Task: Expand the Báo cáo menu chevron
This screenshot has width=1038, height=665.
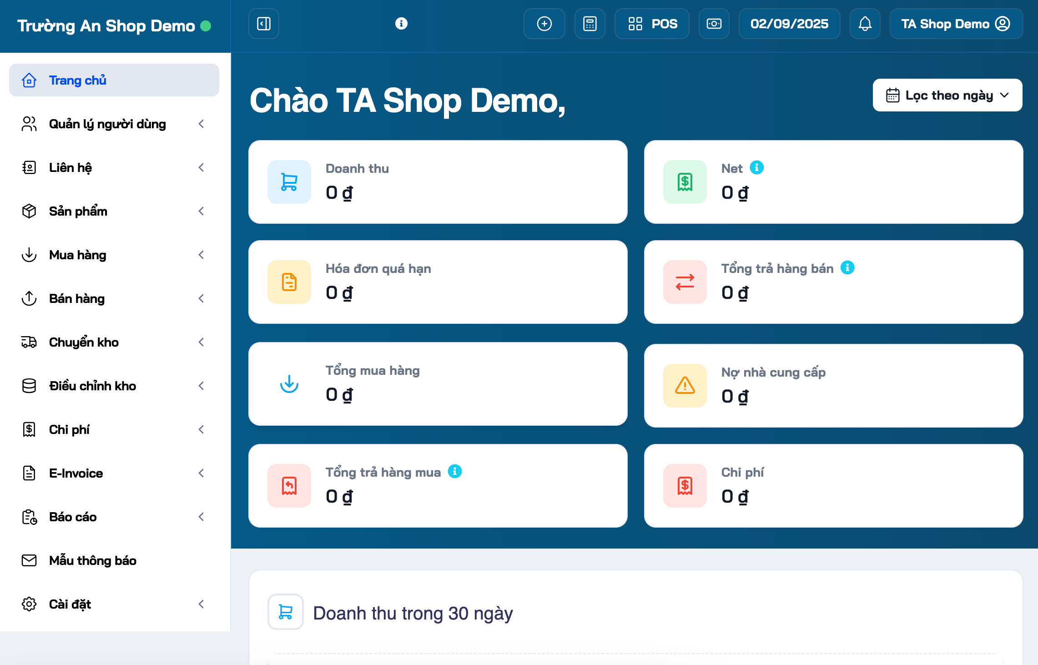Action: [x=201, y=517]
